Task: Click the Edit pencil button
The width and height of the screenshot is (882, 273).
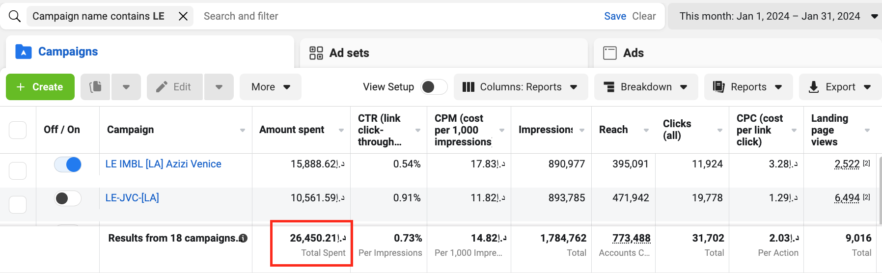Action: point(174,87)
